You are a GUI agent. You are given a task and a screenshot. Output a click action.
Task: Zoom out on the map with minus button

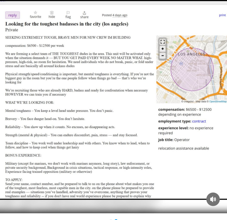(163, 55)
